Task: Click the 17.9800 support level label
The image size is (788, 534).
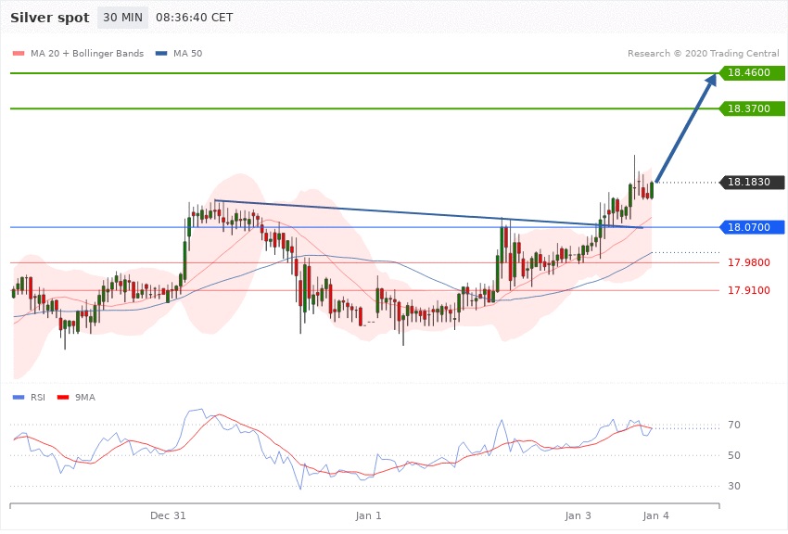Action: [749, 262]
